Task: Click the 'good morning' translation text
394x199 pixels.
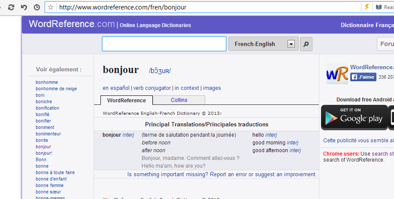Action: tap(269, 143)
